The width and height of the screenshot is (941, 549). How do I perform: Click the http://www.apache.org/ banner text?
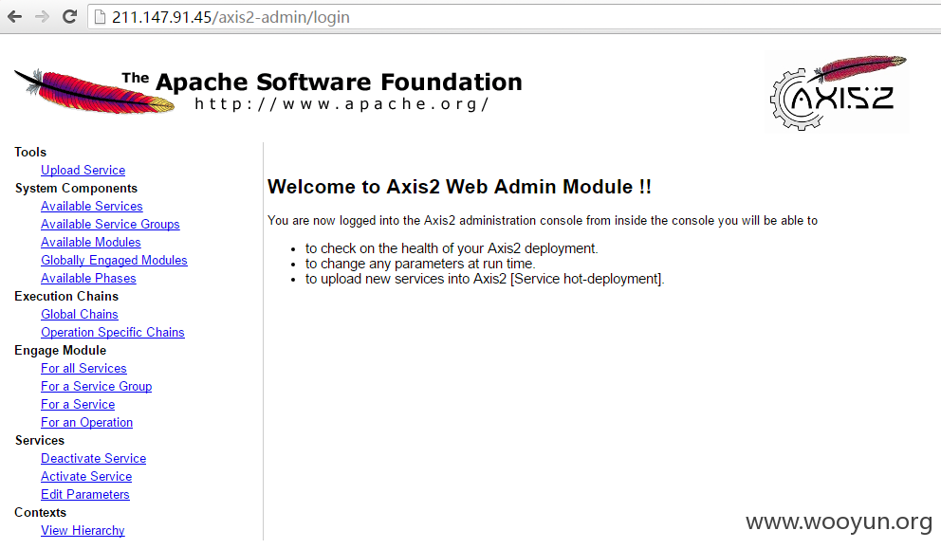(x=342, y=104)
